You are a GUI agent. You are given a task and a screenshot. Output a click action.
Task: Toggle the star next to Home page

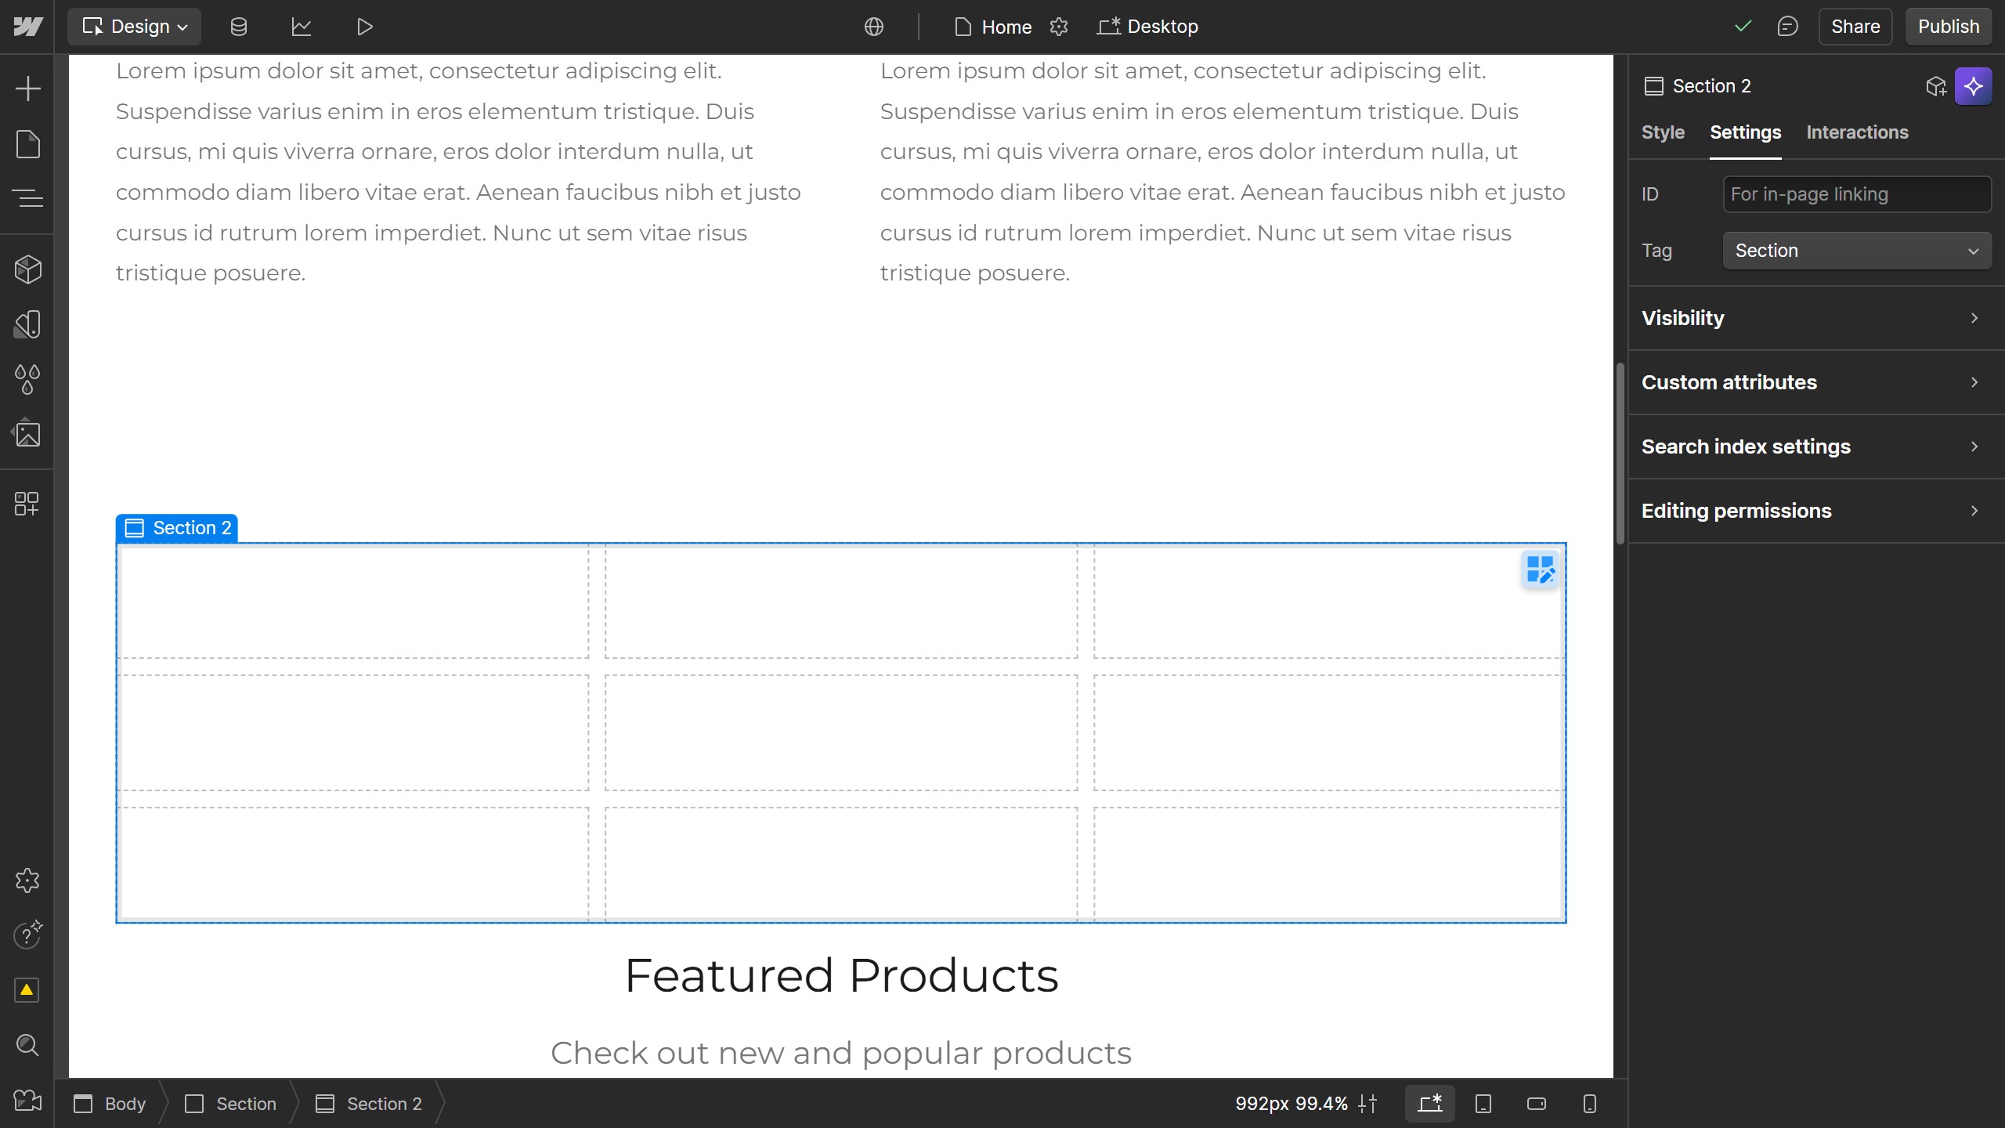click(x=1059, y=27)
